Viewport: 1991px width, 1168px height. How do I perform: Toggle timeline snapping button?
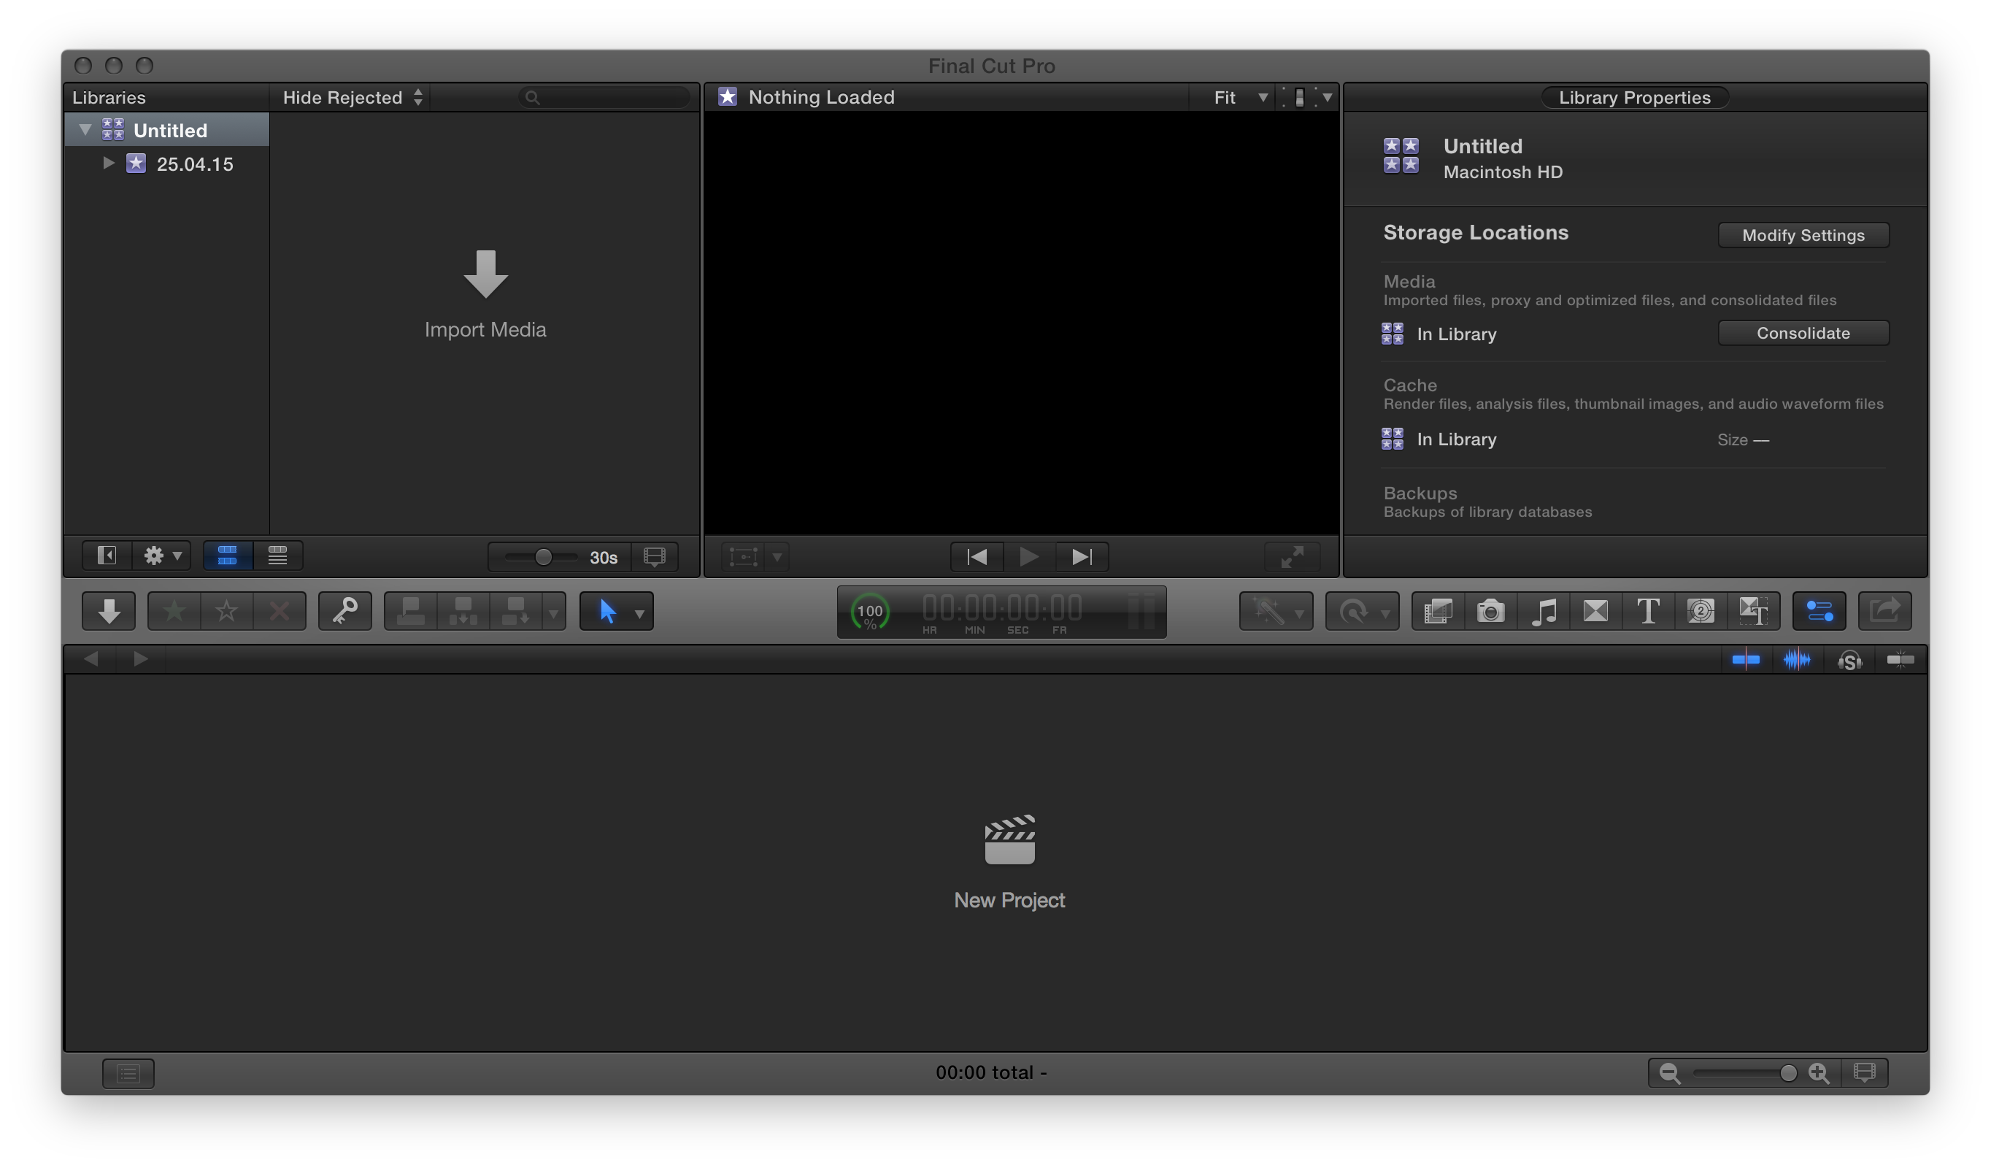point(1900,659)
